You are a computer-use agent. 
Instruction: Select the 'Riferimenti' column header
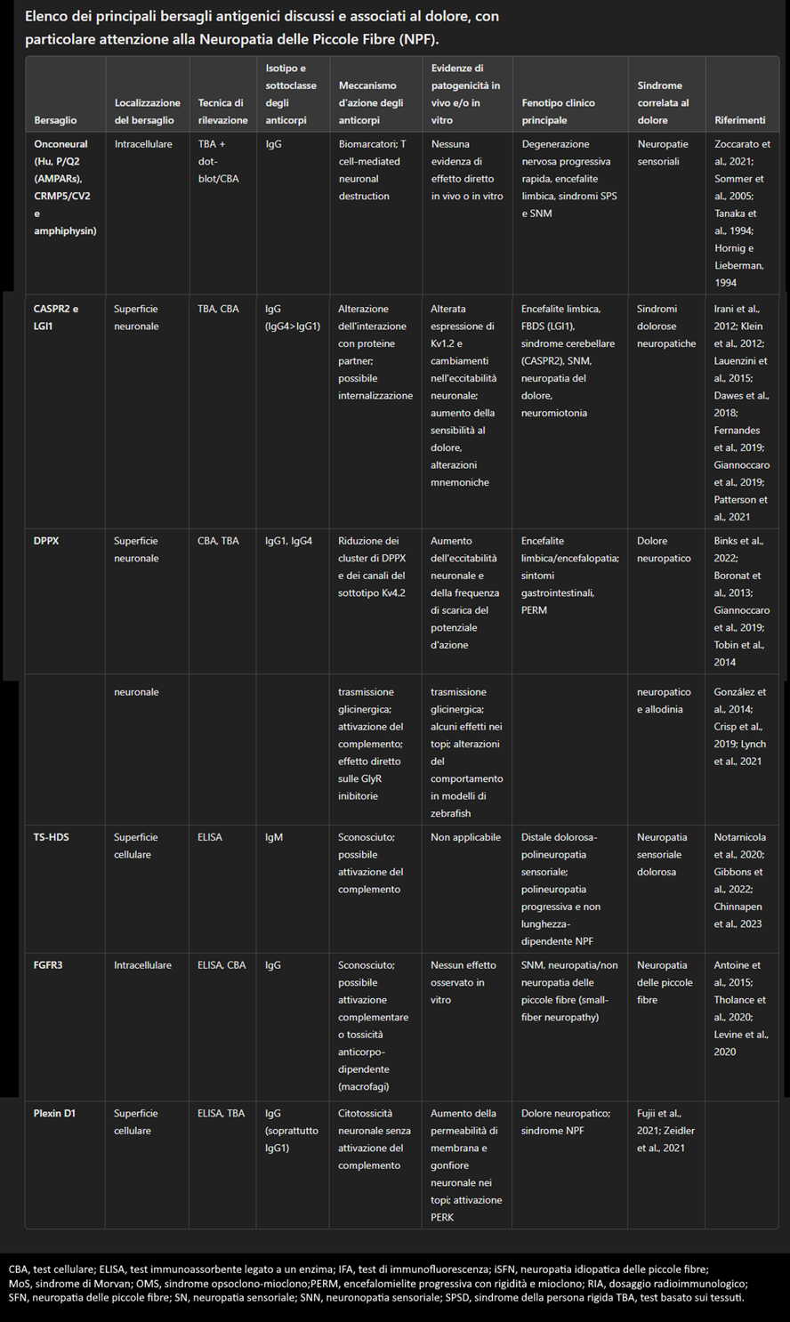coord(739,120)
